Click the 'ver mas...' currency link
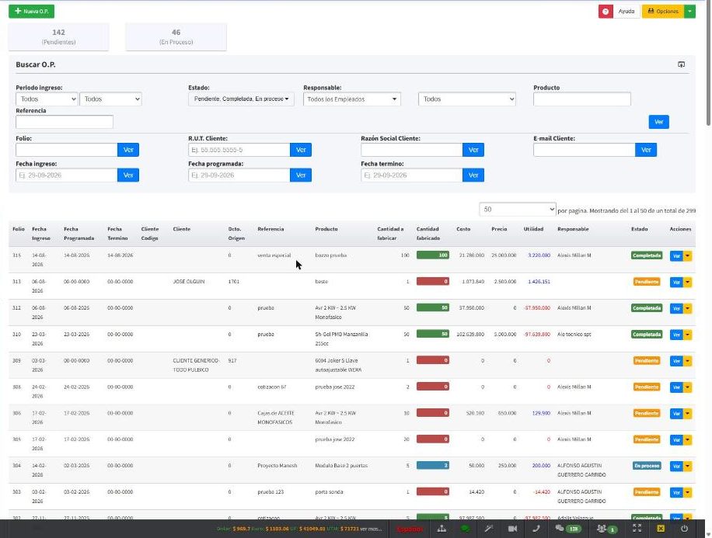 pyautogui.click(x=371, y=529)
